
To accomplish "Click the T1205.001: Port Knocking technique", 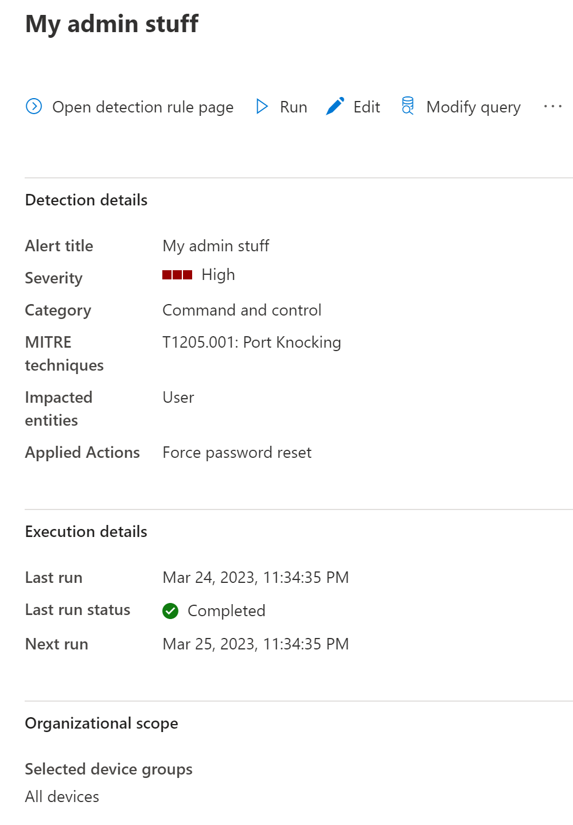I will point(252,343).
